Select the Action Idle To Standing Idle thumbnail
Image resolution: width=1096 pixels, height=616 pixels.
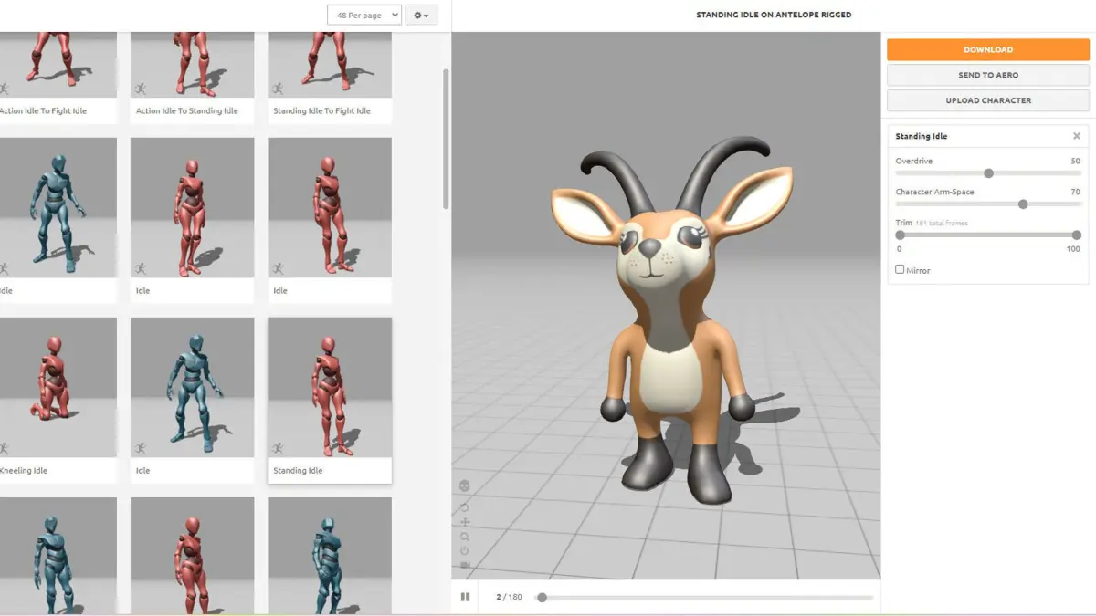point(193,65)
